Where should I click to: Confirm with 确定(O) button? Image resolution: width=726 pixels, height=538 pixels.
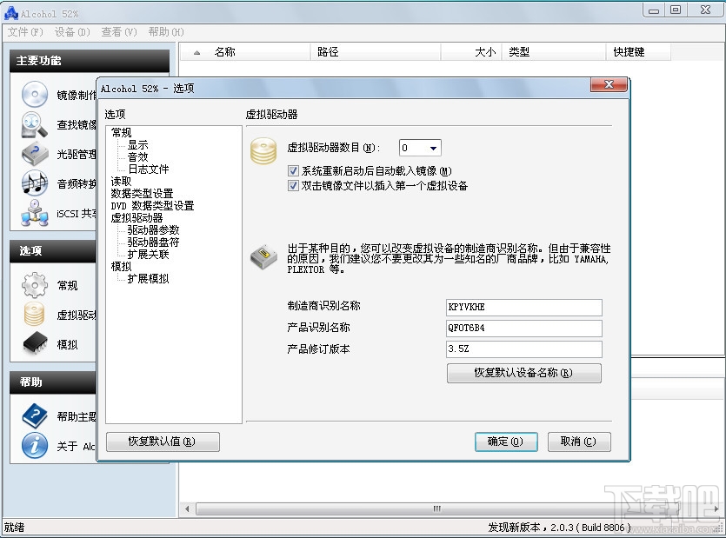pos(506,442)
